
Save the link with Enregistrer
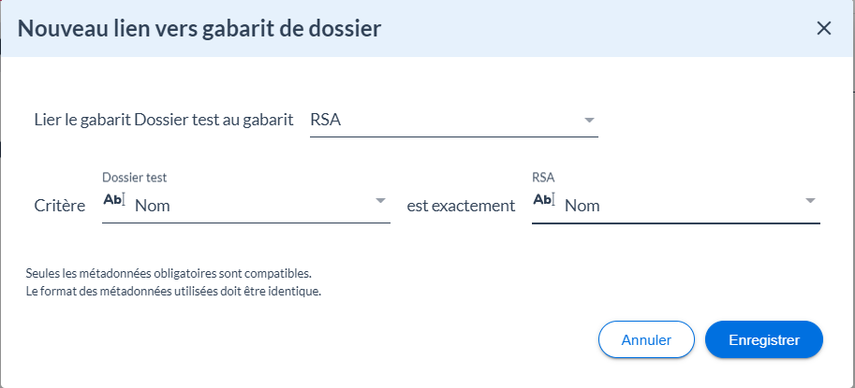[x=763, y=340]
